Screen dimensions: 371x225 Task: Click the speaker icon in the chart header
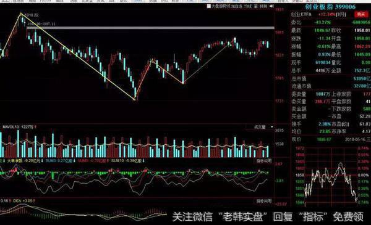pos(271,6)
